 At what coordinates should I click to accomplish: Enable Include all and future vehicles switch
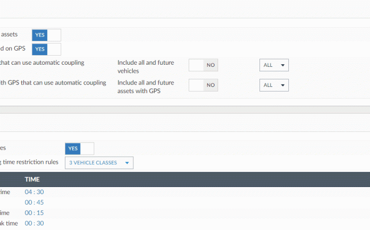[203, 65]
